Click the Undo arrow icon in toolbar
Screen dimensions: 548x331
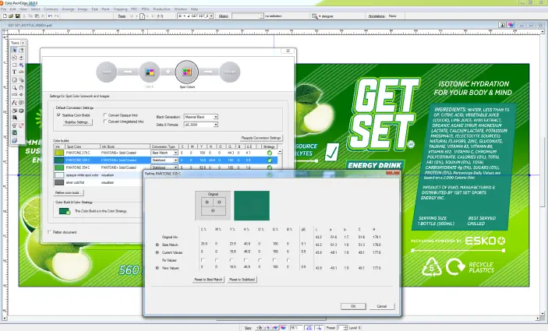click(x=50, y=16)
